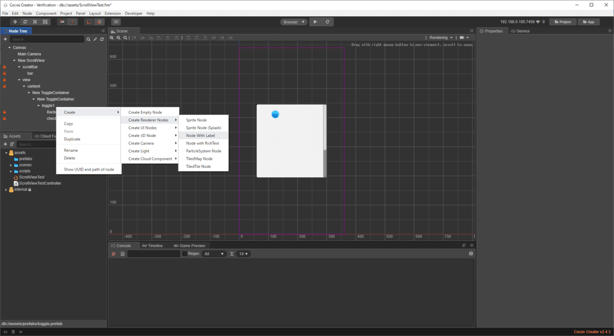Click the Assets sort icon
Image resolution: width=614 pixels, height=336 pixels.
click(12, 144)
